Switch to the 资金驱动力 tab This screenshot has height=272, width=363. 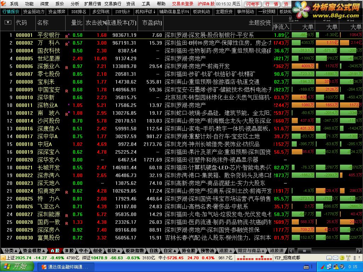34,11
